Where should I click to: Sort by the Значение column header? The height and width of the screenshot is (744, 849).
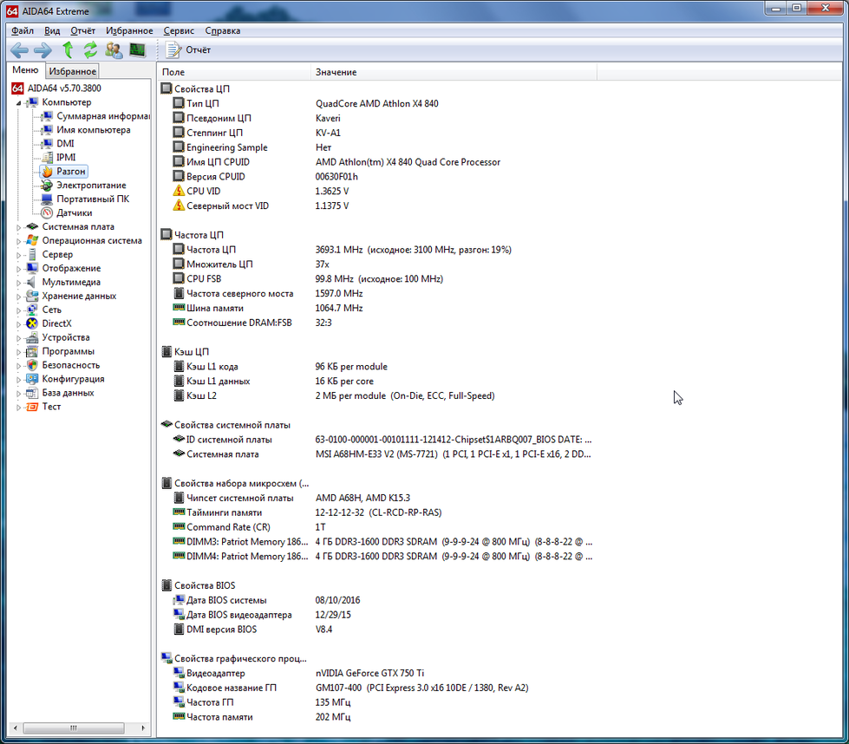tap(454, 72)
